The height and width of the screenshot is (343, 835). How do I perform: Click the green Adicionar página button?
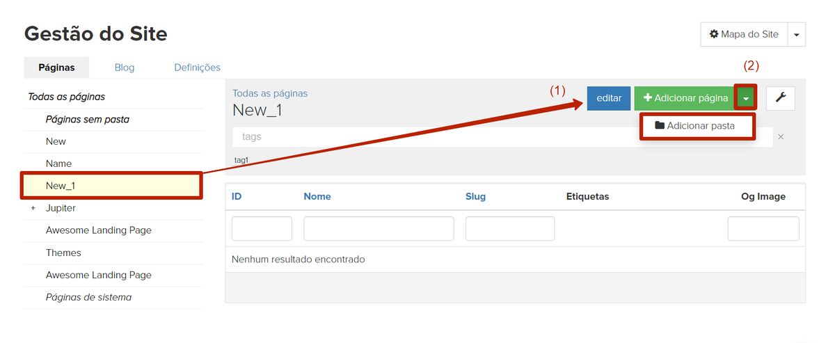point(685,98)
